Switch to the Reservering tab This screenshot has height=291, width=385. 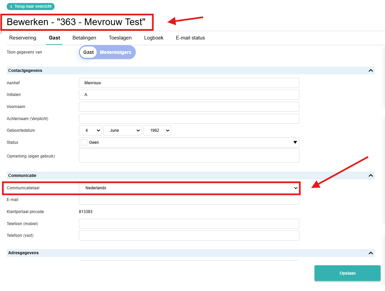pyautogui.click(x=23, y=38)
